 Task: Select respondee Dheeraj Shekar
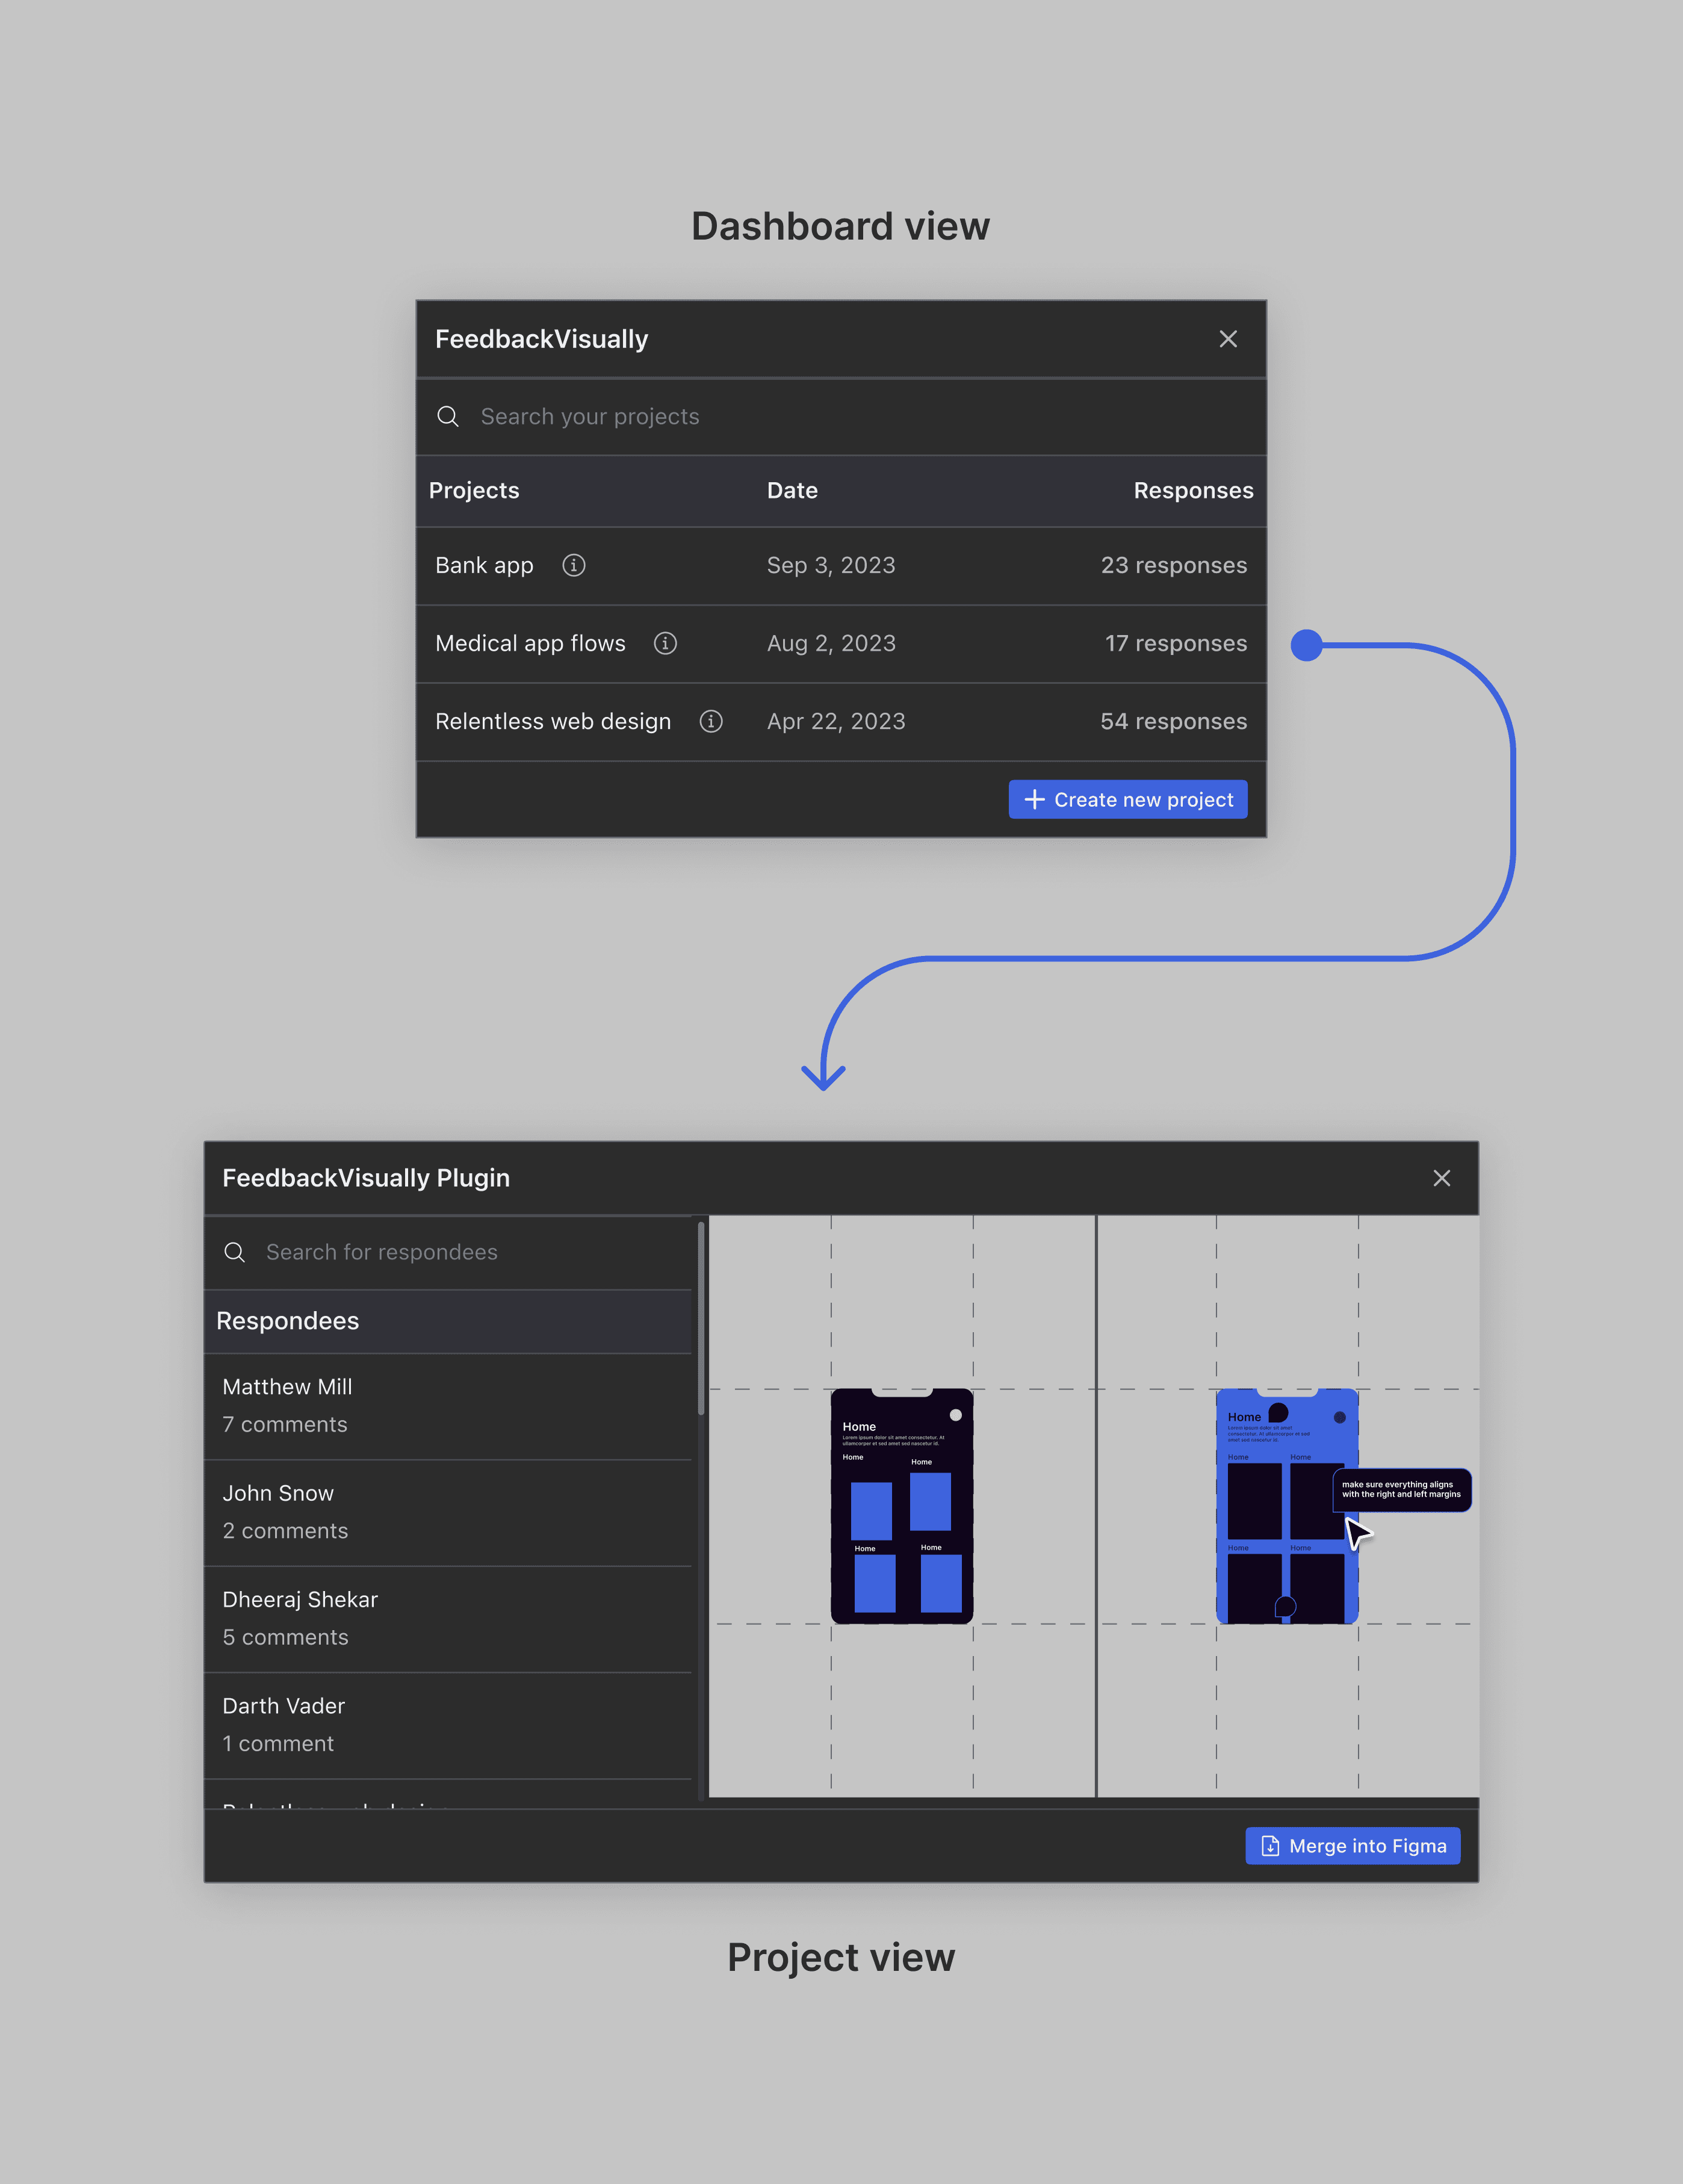[x=448, y=1619]
